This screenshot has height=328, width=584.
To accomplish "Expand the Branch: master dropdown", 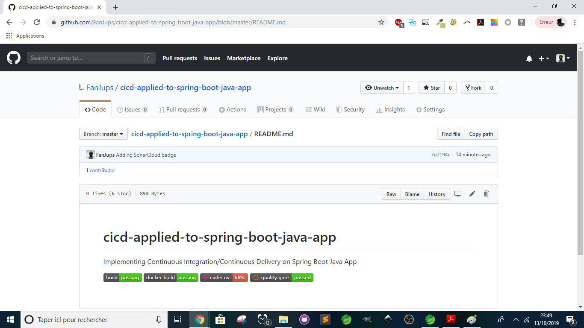I will (103, 133).
